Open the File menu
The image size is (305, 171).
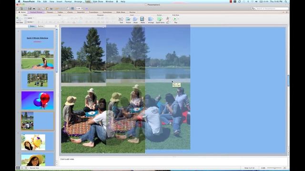(39, 1)
